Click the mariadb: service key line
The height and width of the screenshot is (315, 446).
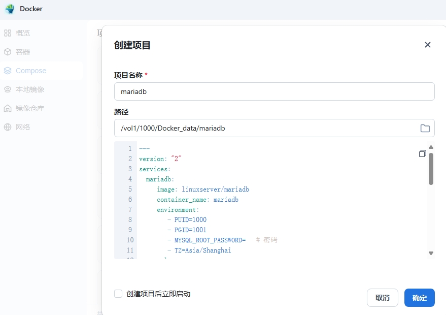(160, 179)
